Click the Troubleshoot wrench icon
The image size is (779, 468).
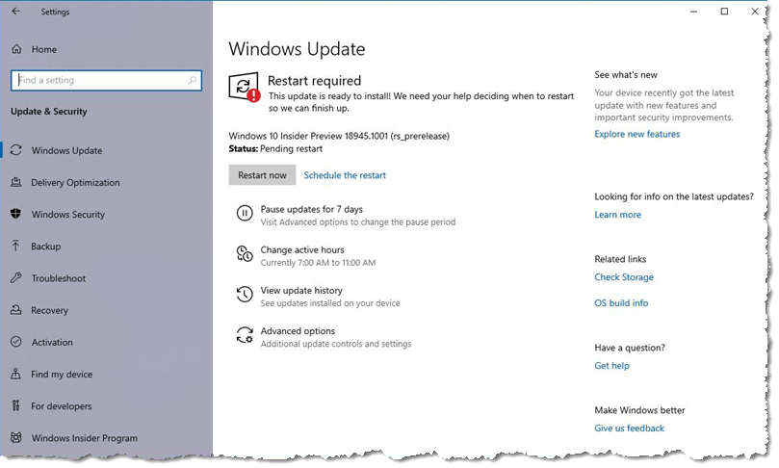tap(16, 278)
